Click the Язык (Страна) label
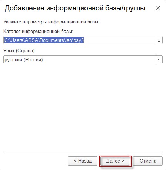The width and height of the screenshot is (166, 170). tap(20, 50)
